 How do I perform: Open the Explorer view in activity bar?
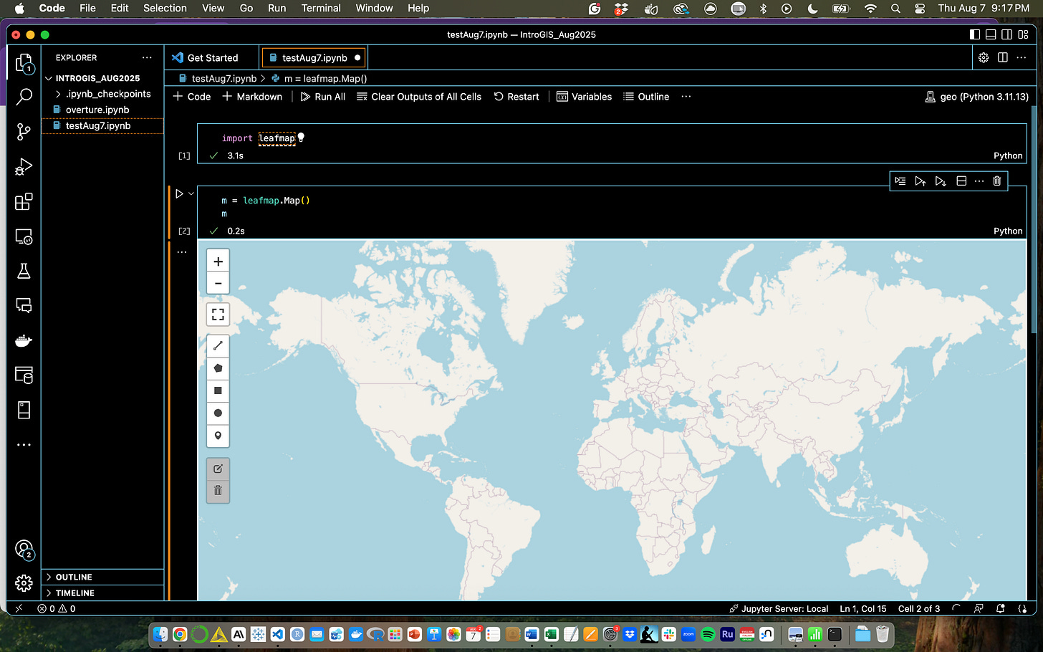click(24, 63)
